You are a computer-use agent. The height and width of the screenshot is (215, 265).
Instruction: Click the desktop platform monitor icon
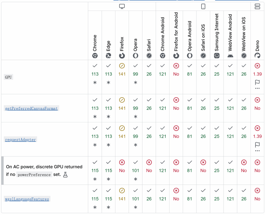click(x=122, y=6)
